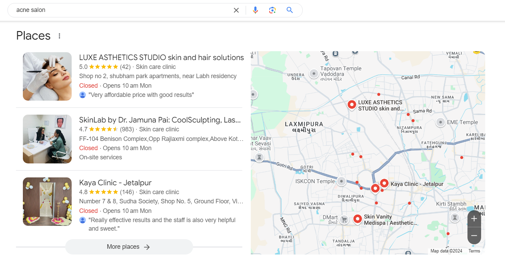Viewport: 505px width, 261px height.
Task: Click the LUXE 5.0 star rating
Action: (103, 67)
